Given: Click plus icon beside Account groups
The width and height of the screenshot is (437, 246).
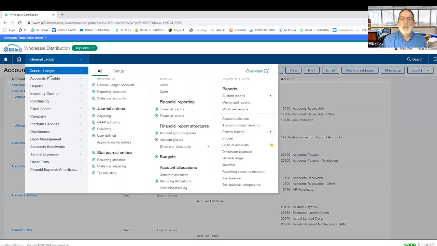Looking at the screenshot, I should [x=156, y=140].
